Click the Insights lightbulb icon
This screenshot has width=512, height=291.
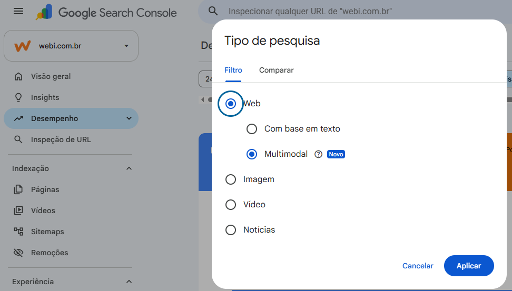point(18,97)
